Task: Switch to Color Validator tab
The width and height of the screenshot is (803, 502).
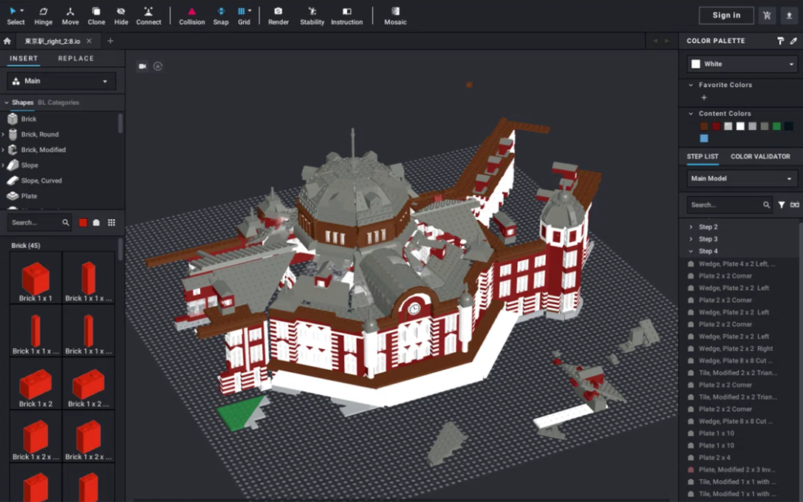Action: (x=760, y=157)
